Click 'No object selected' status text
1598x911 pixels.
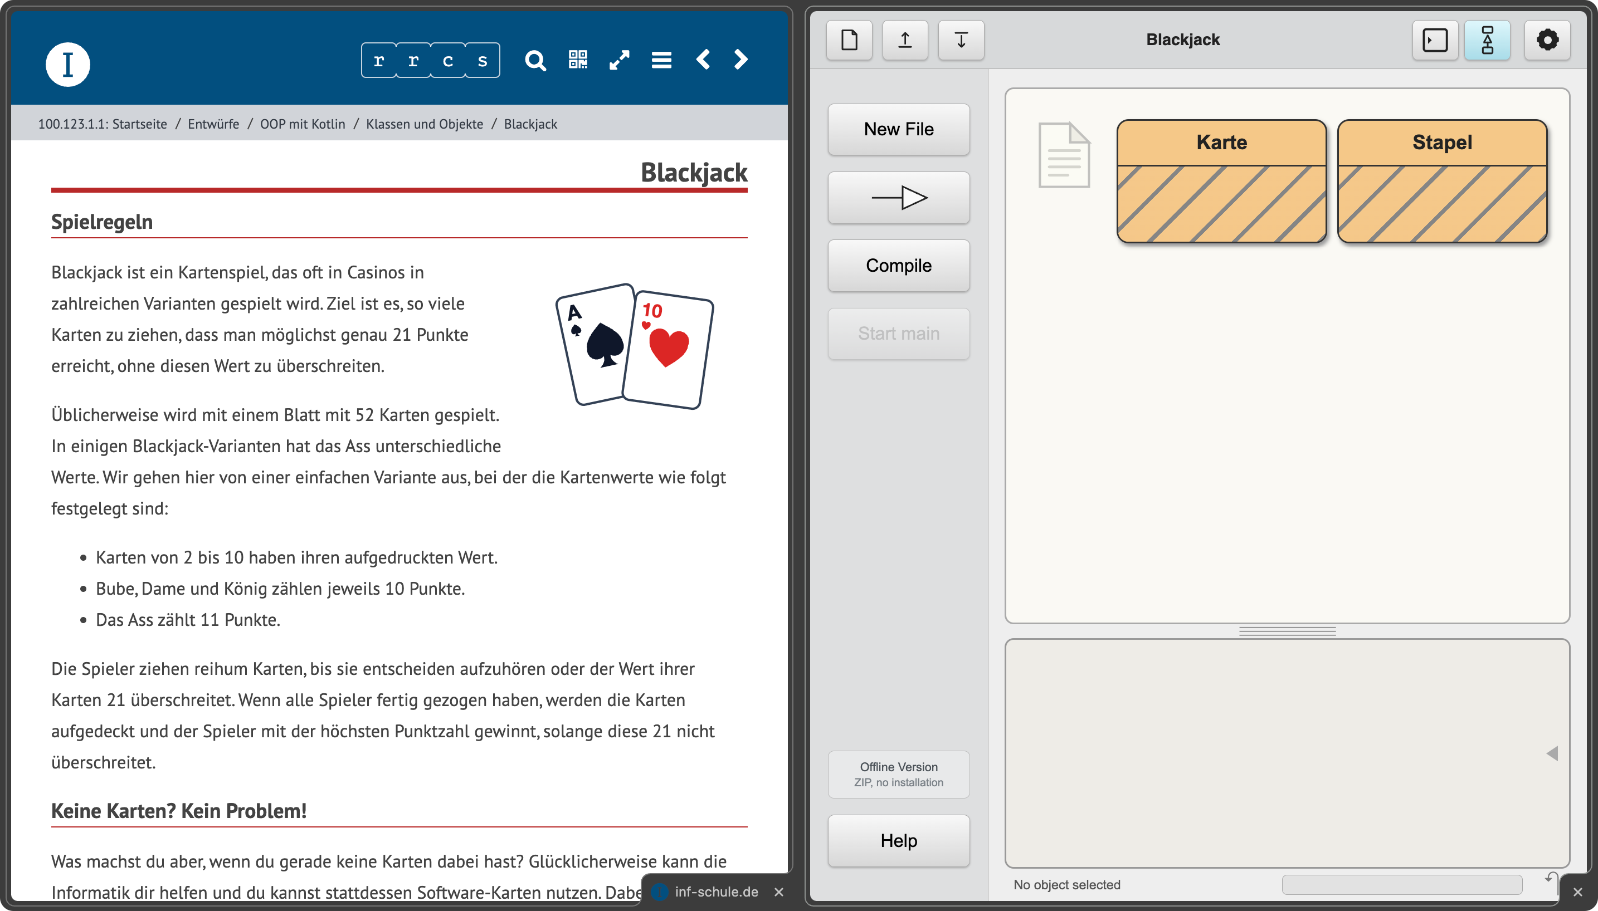[1066, 885]
